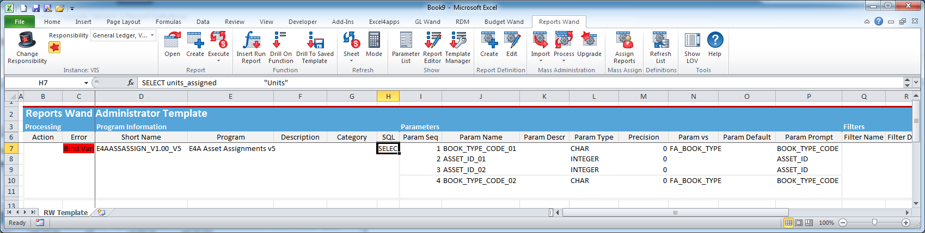
Task: Click the Import mass administration icon
Action: pyautogui.click(x=540, y=41)
